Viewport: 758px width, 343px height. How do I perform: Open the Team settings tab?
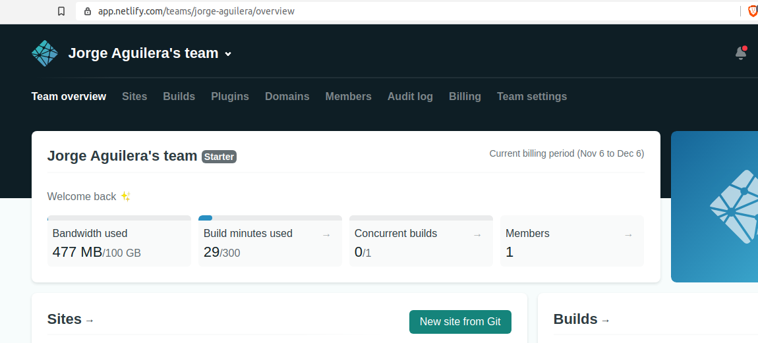pyautogui.click(x=532, y=97)
